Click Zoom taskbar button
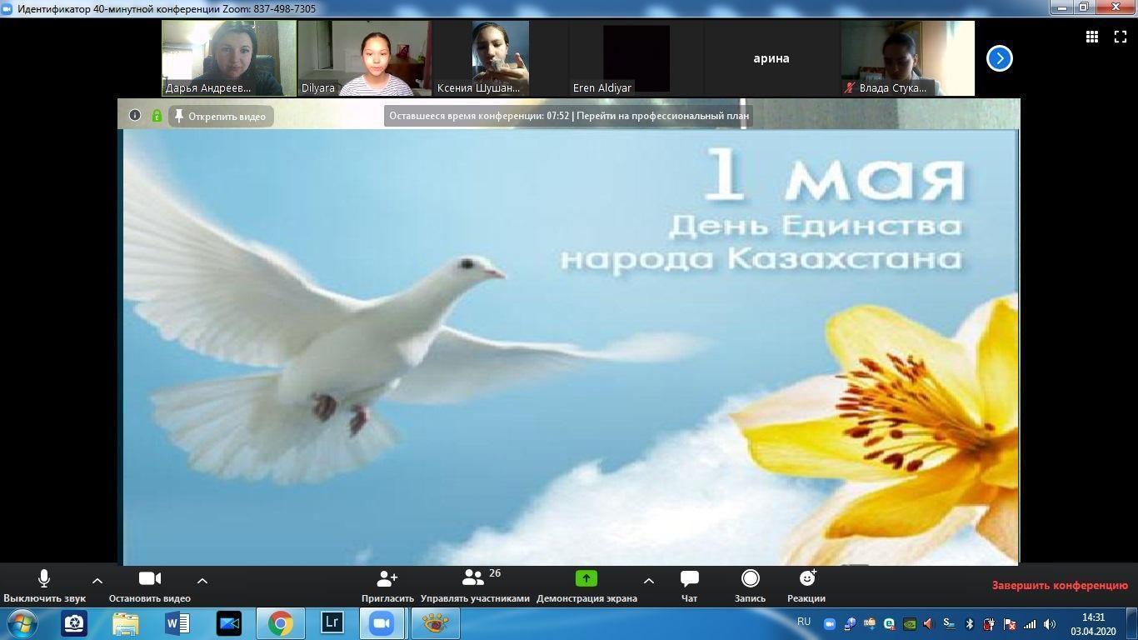 383,623
